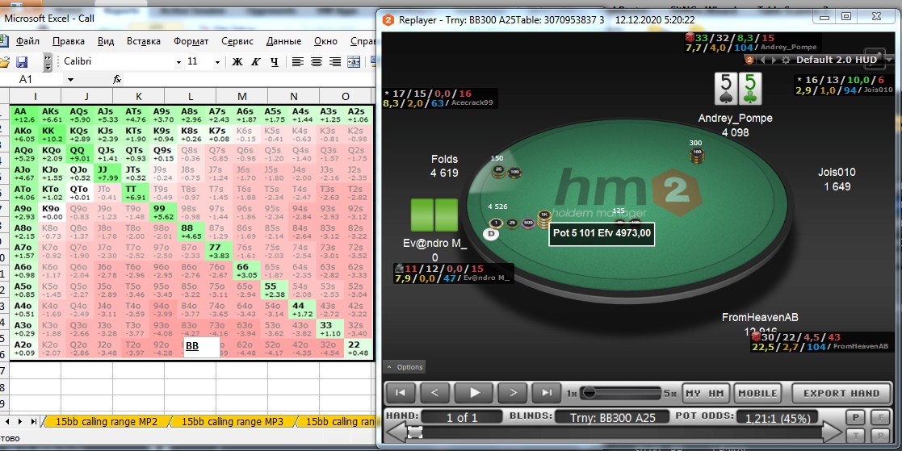Screen dimensions: 902x451
Task: Select column L header in Excel
Action: click(x=191, y=96)
